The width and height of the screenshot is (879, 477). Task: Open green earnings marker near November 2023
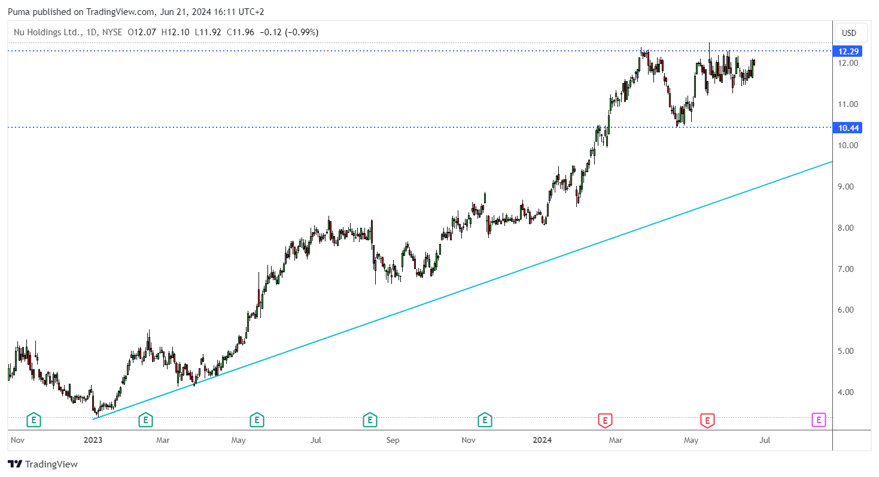click(x=485, y=420)
